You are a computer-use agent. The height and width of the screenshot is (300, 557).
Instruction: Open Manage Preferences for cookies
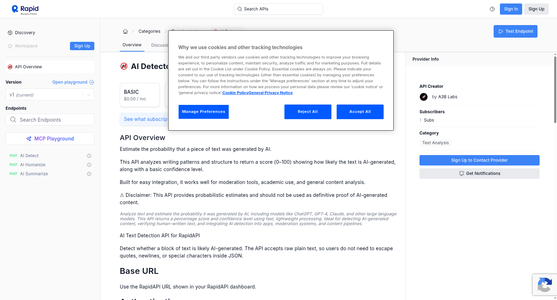pyautogui.click(x=204, y=112)
